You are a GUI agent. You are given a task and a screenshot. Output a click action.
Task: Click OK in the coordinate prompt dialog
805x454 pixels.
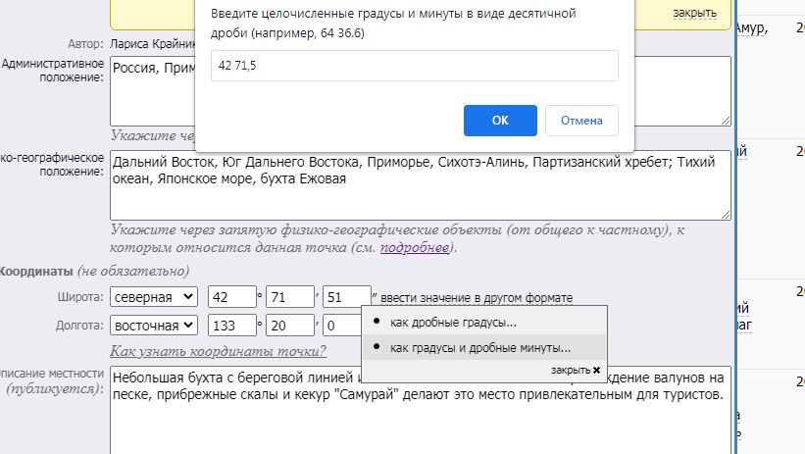[500, 121]
